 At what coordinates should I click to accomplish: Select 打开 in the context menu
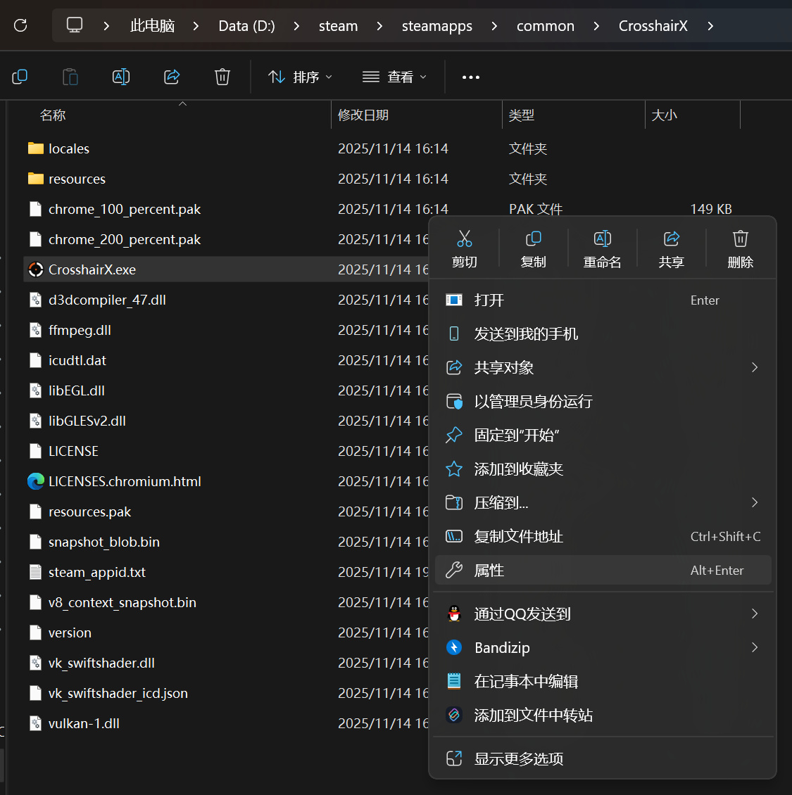(603, 300)
